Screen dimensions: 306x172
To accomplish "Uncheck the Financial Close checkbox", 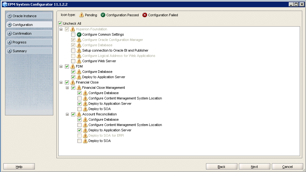I will point(67,82).
